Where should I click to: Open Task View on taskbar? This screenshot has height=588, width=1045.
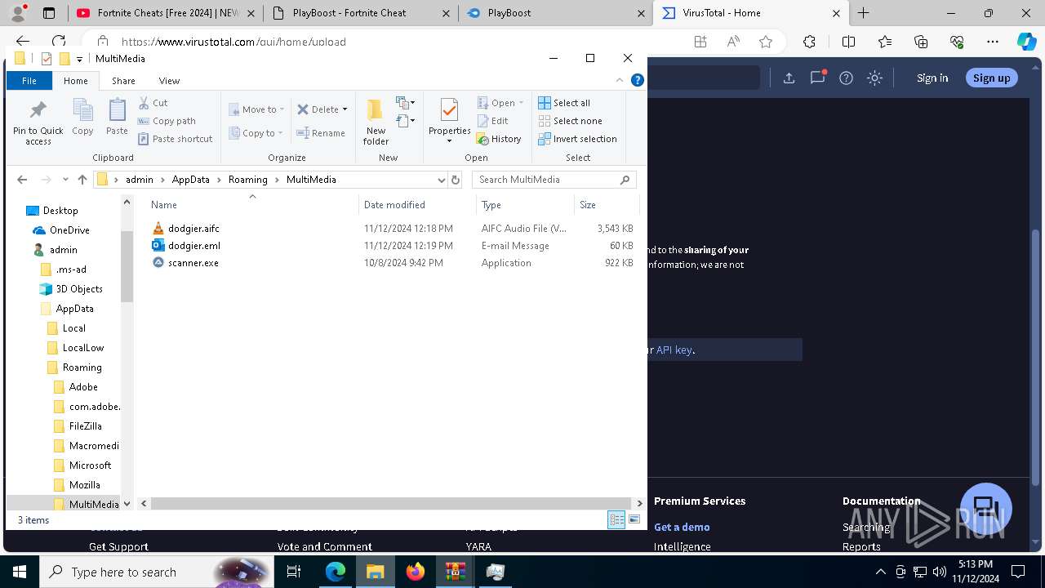295,572
